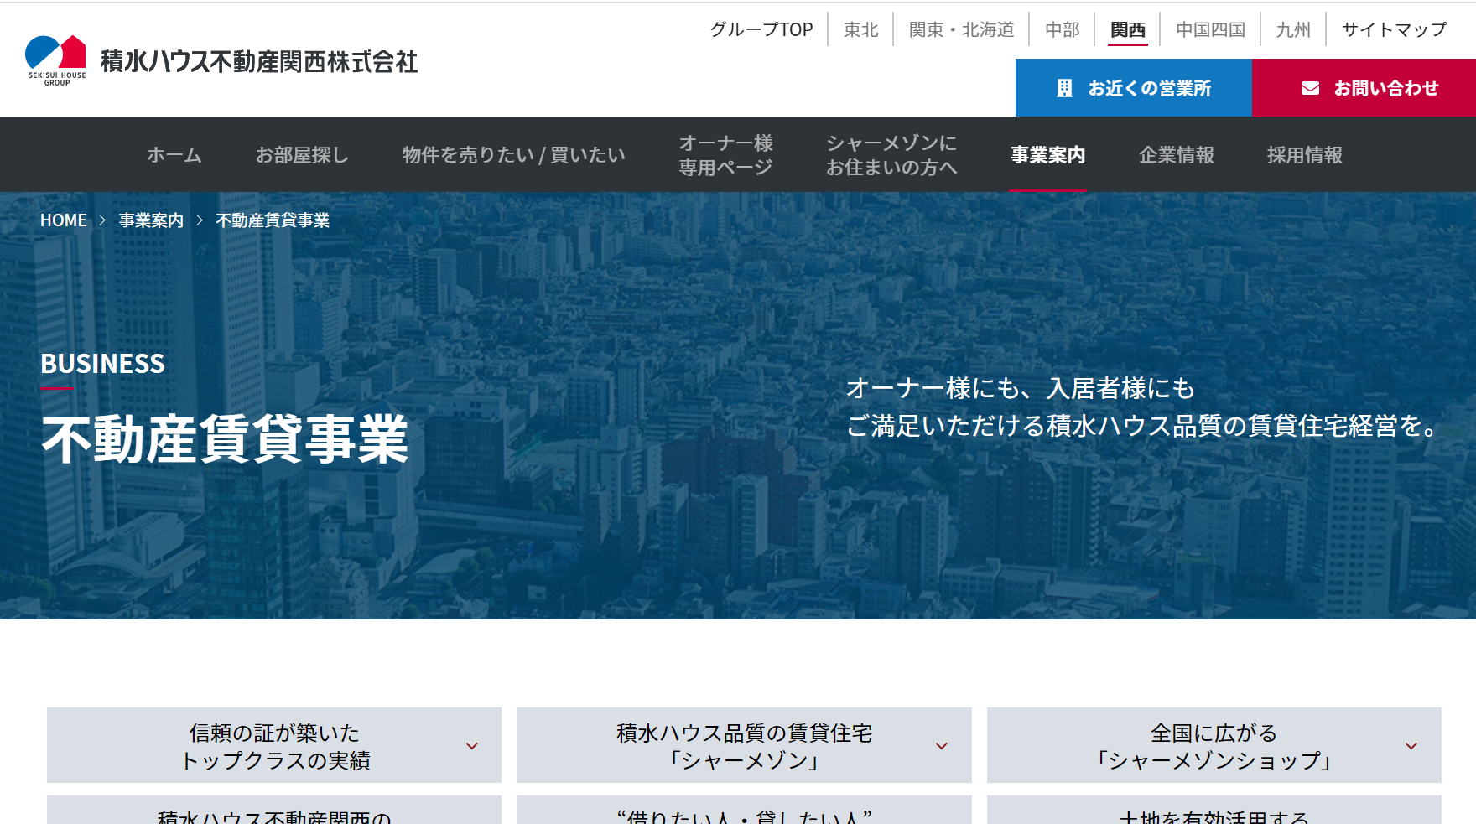This screenshot has height=824, width=1476.
Task: Switch to the 中国四国 region link
Action: [x=1210, y=29]
